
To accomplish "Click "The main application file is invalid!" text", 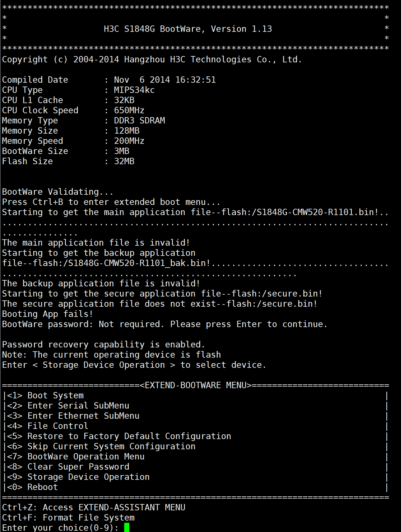I will pyautogui.click(x=96, y=243).
